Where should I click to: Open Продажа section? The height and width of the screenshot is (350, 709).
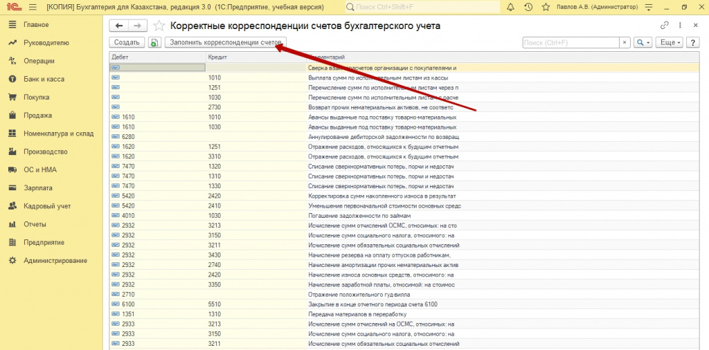[x=38, y=115]
